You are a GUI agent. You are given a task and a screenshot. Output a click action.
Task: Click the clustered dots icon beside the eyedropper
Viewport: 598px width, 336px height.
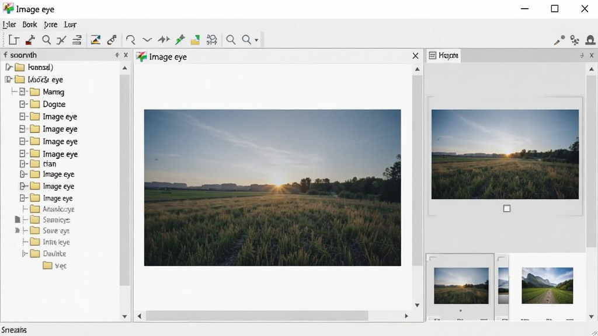(575, 40)
